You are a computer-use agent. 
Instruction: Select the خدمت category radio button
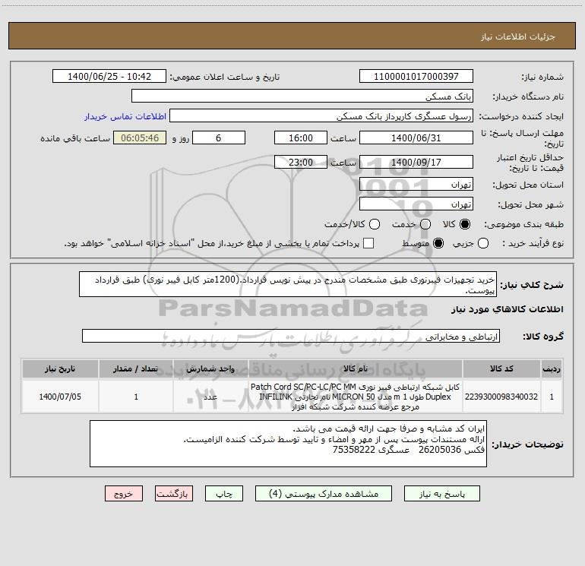425,224
